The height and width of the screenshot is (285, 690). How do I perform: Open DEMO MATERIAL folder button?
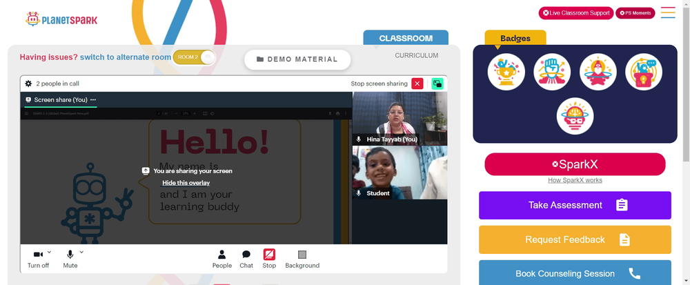click(297, 59)
